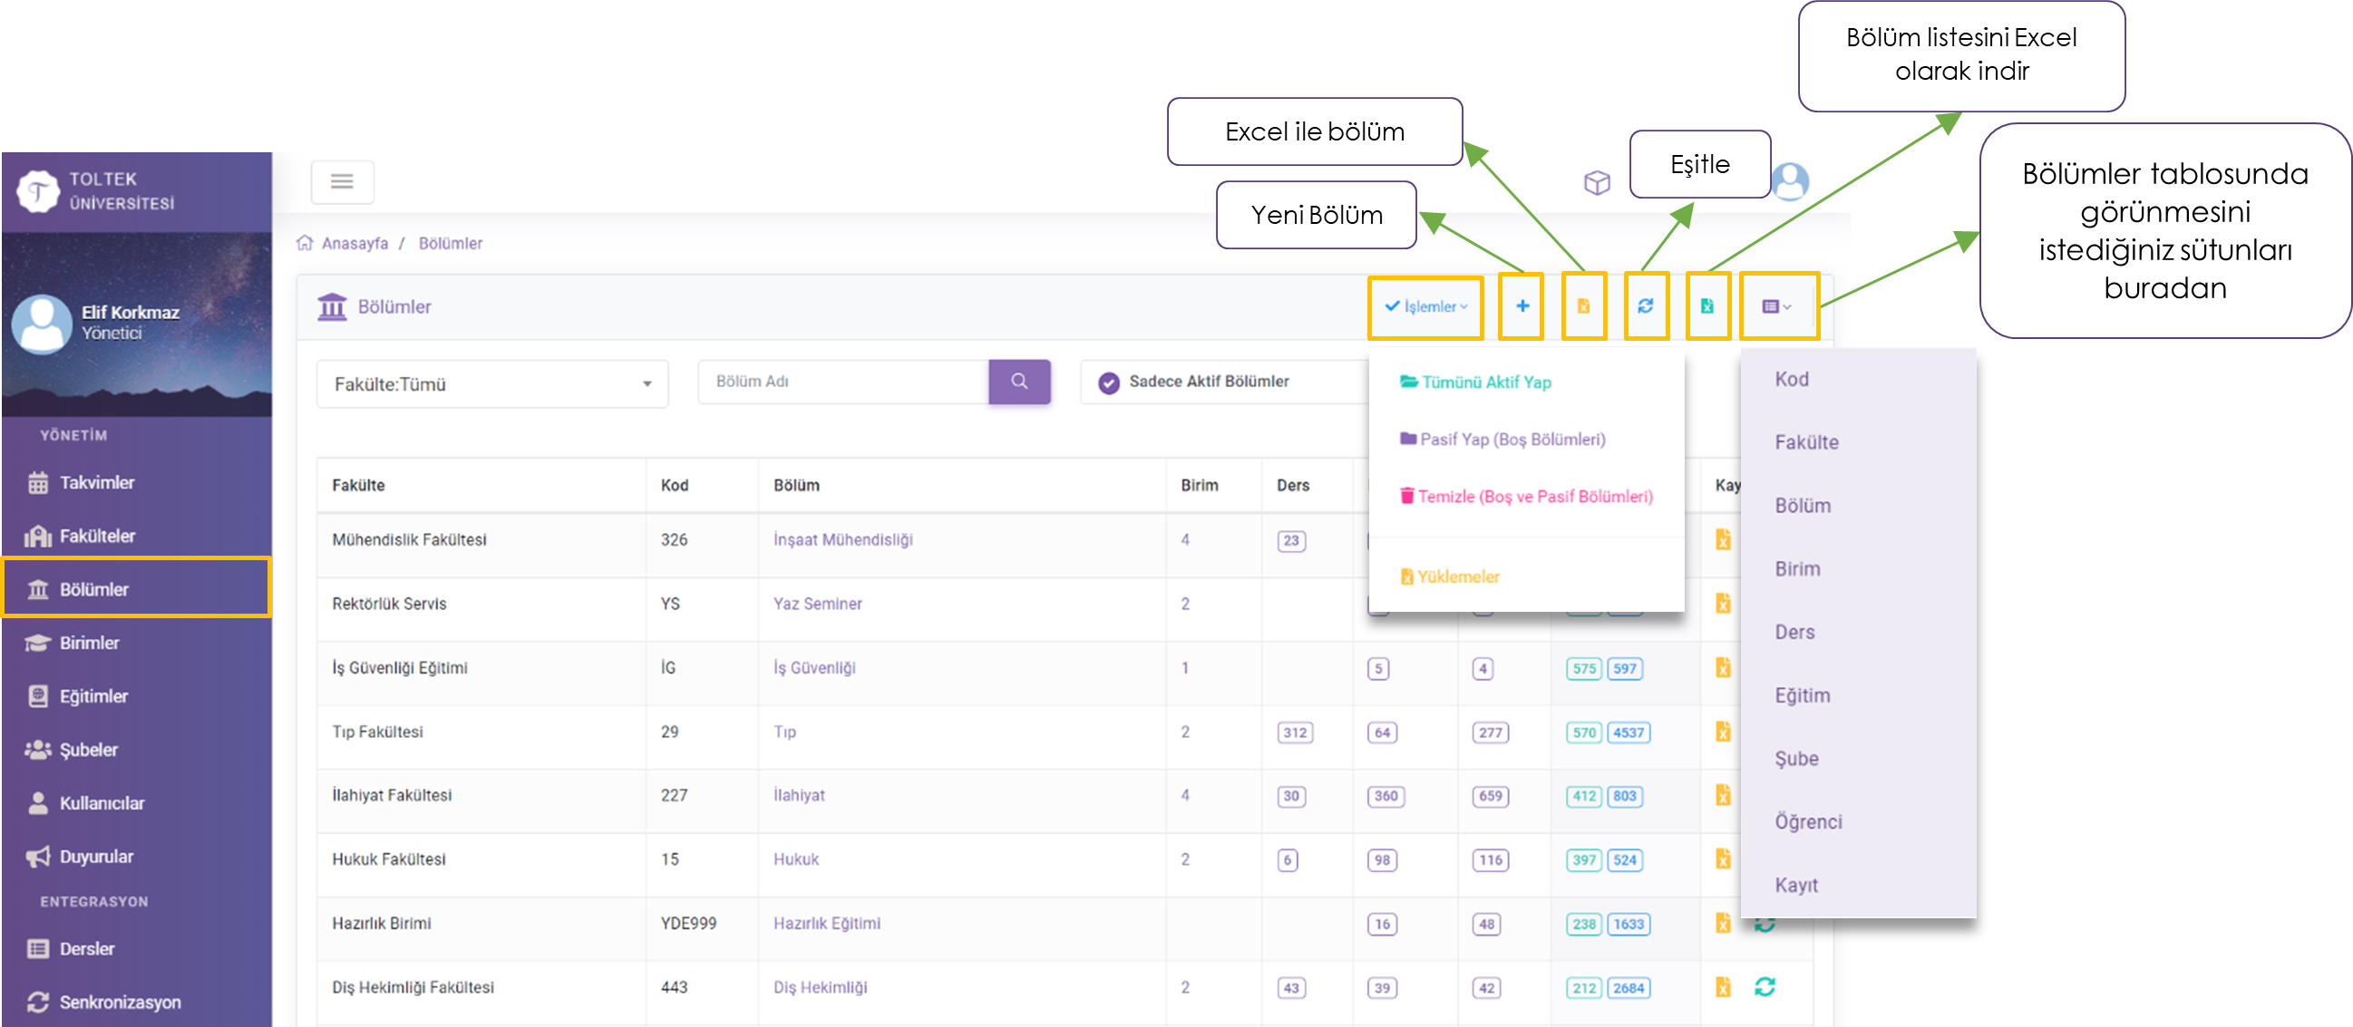Click the purple search magnifier button
Image resolution: width=2353 pixels, height=1027 pixels.
point(1018,382)
